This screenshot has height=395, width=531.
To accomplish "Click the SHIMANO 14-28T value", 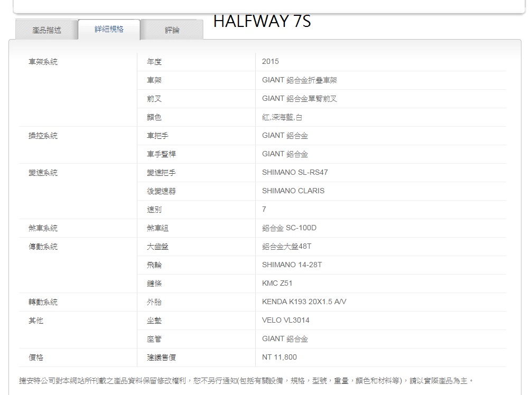I will coord(292,265).
